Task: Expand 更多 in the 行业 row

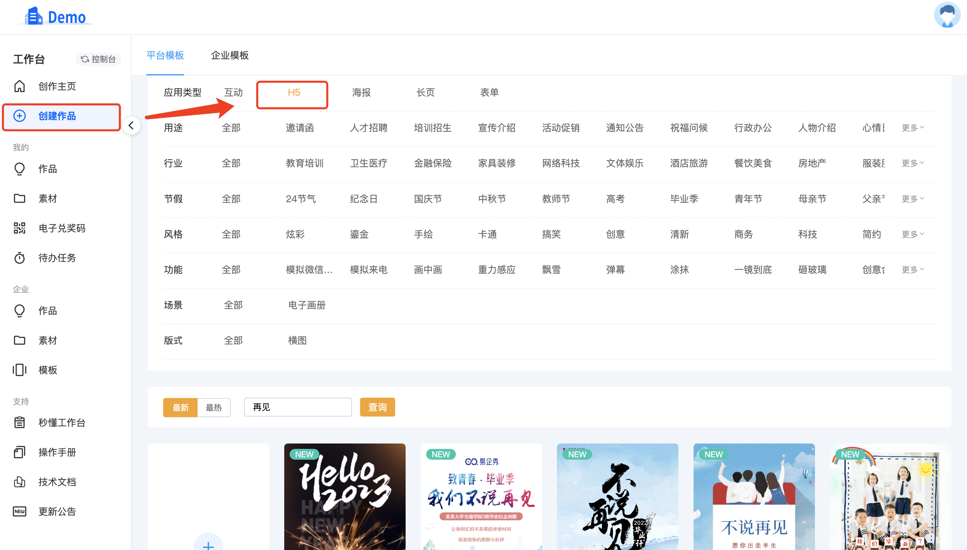Action: point(913,163)
